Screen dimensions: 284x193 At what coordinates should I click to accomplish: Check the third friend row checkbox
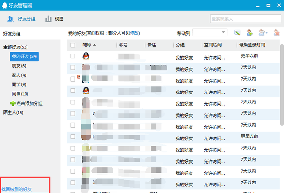(72, 79)
